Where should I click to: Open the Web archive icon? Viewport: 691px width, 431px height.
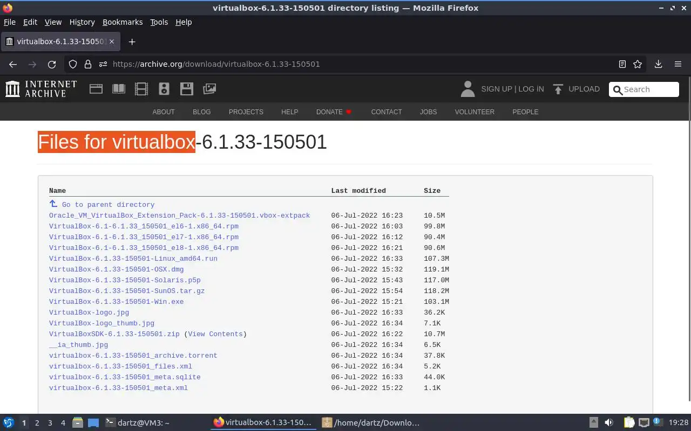click(96, 89)
